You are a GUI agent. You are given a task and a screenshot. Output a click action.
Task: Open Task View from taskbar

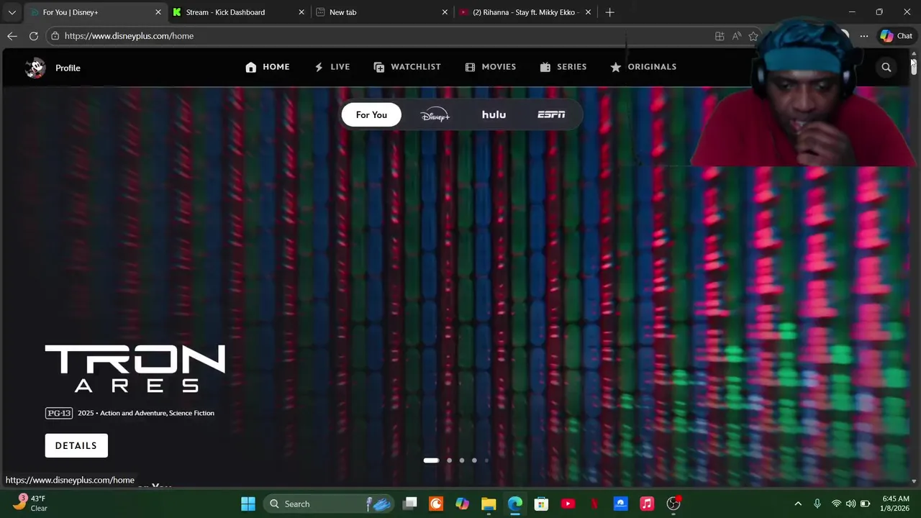tap(410, 504)
